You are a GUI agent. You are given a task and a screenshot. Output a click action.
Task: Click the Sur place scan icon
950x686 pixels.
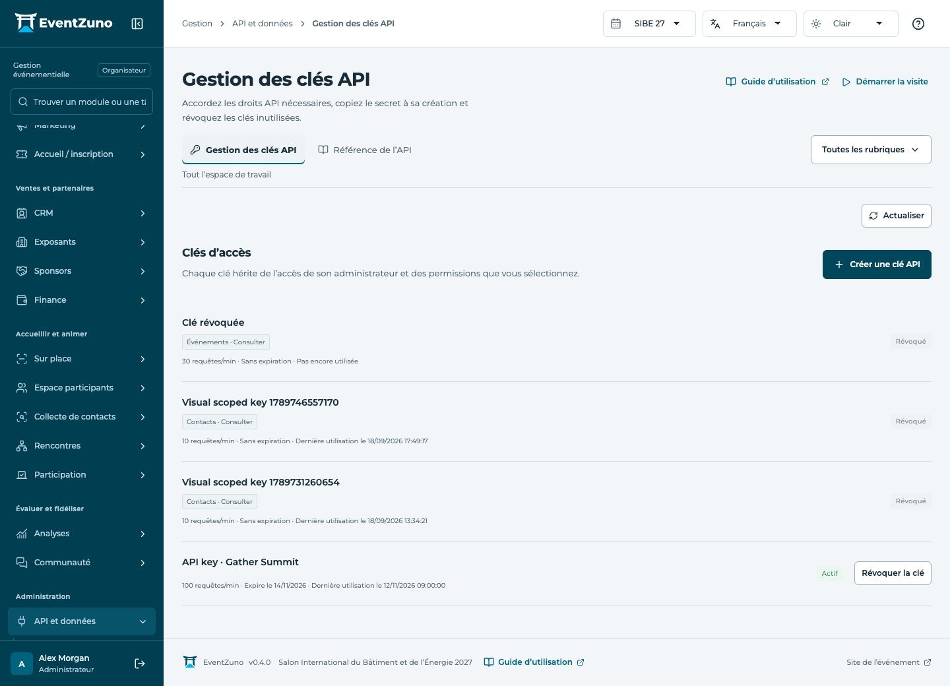point(22,359)
